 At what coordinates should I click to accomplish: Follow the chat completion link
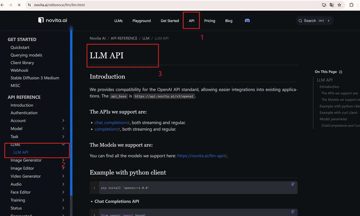click(x=110, y=123)
